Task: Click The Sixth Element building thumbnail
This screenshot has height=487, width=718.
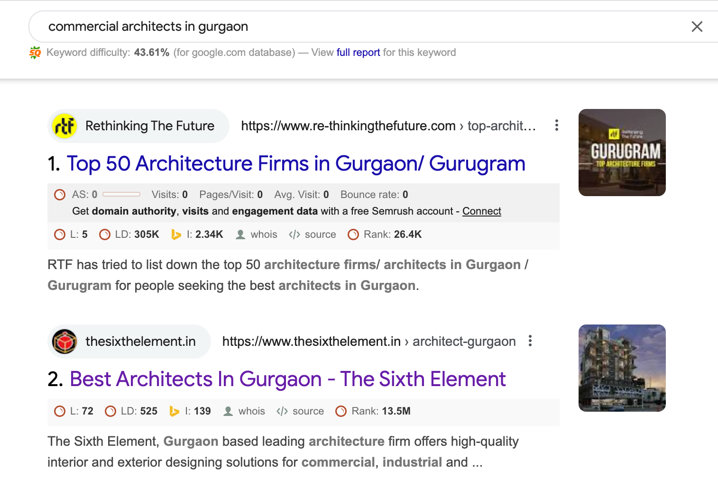Action: (622, 368)
